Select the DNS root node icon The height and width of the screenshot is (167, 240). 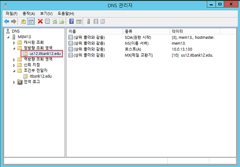point(8,31)
